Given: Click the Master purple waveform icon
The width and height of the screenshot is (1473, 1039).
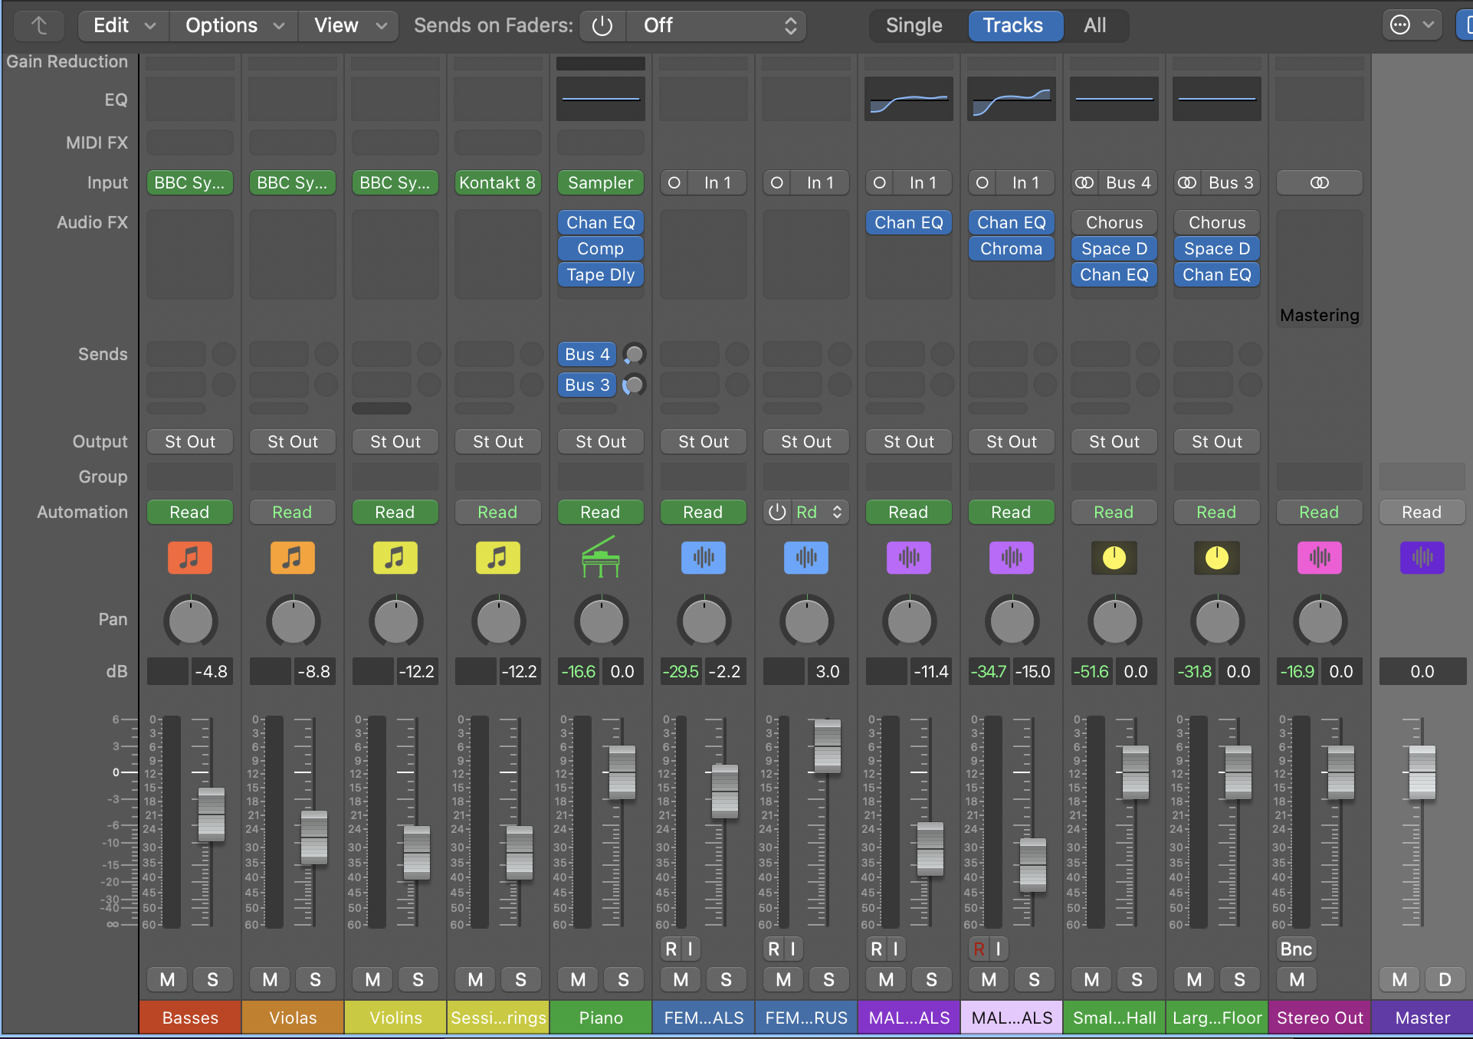Looking at the screenshot, I should pos(1422,557).
